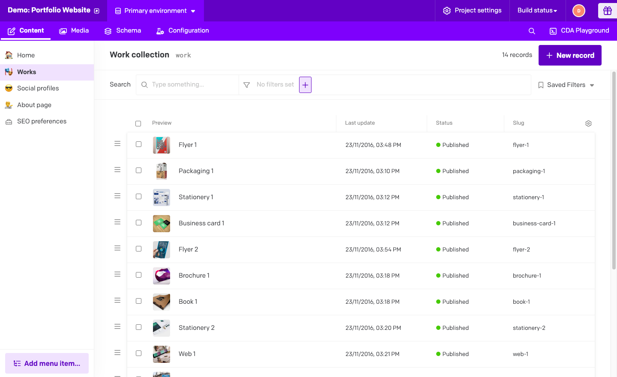The width and height of the screenshot is (617, 377).
Task: Open the Flyer 1 preview thumbnail
Action: click(162, 145)
